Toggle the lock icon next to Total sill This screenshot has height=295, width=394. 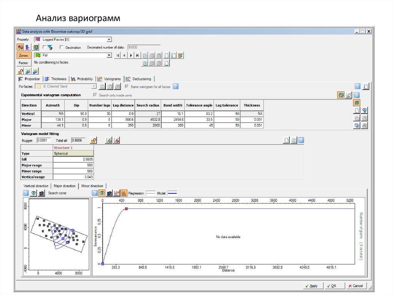coord(93,140)
